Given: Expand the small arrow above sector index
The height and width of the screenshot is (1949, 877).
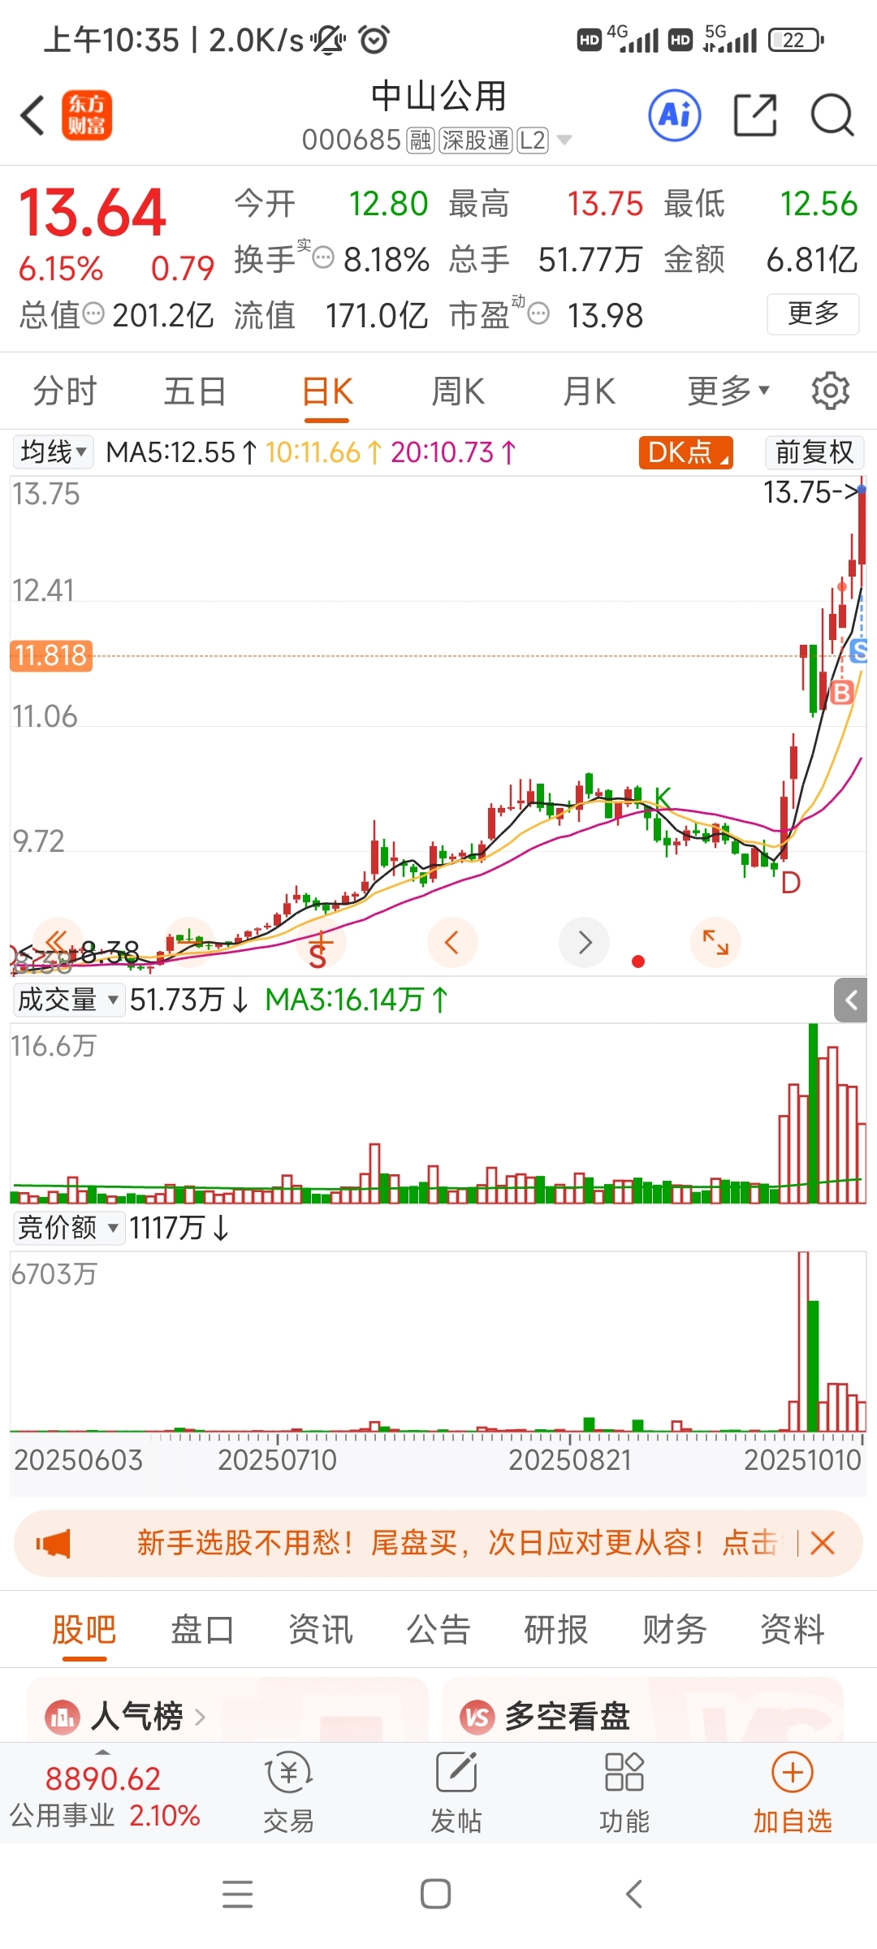Looking at the screenshot, I should [103, 1752].
